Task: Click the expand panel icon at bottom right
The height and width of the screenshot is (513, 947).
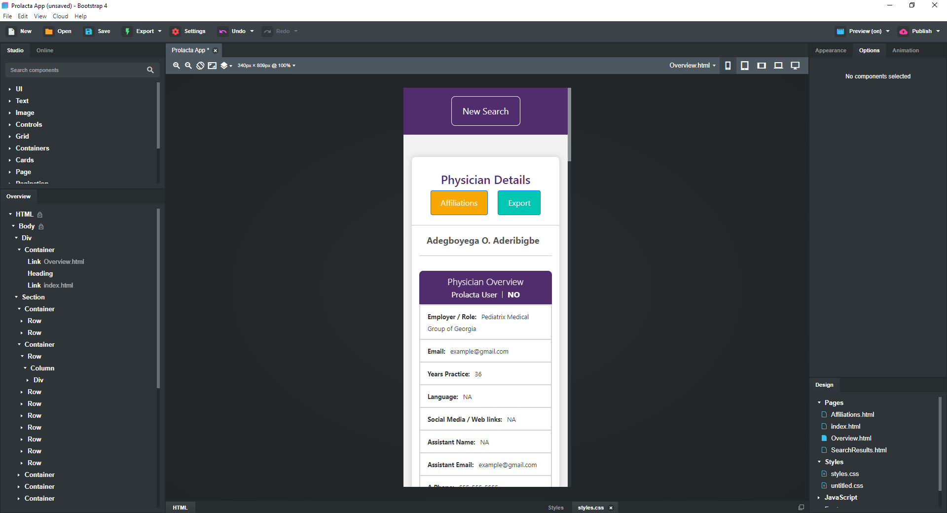Action: click(x=801, y=507)
